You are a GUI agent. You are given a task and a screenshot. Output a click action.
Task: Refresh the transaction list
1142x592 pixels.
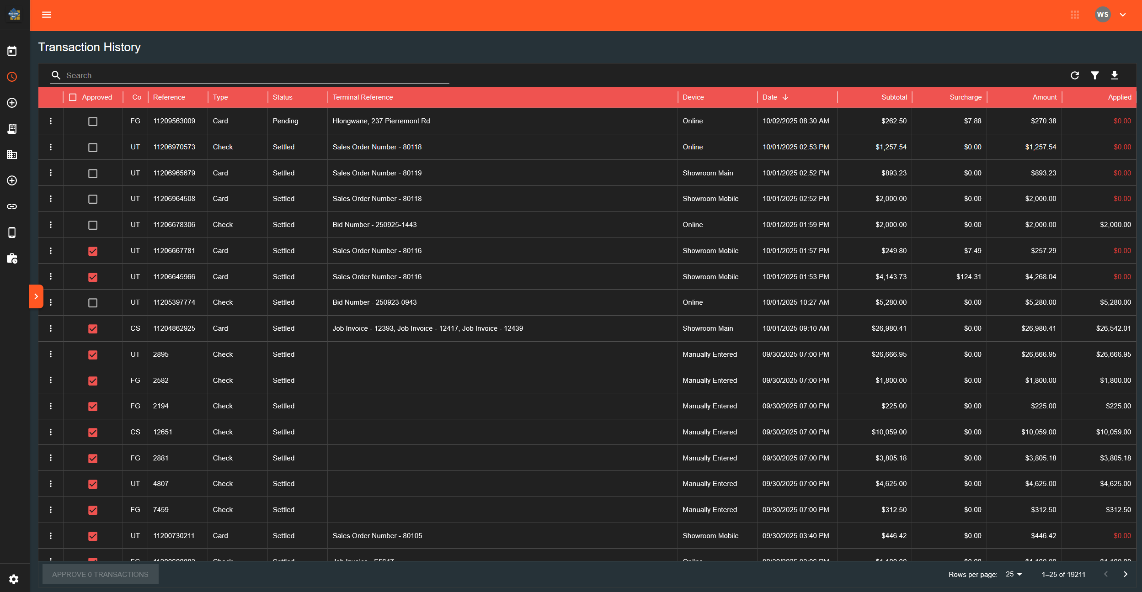[1075, 75]
